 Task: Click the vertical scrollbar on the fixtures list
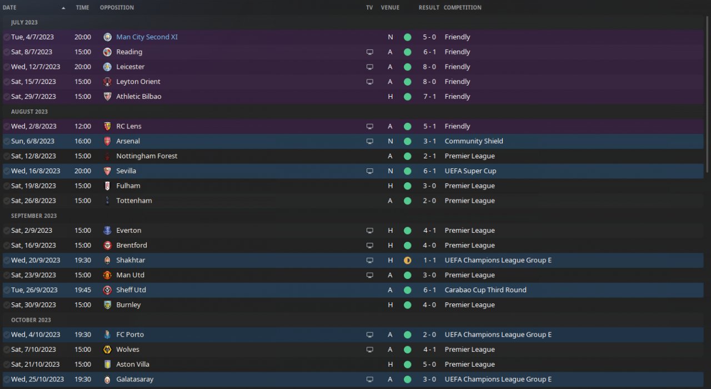point(707,94)
